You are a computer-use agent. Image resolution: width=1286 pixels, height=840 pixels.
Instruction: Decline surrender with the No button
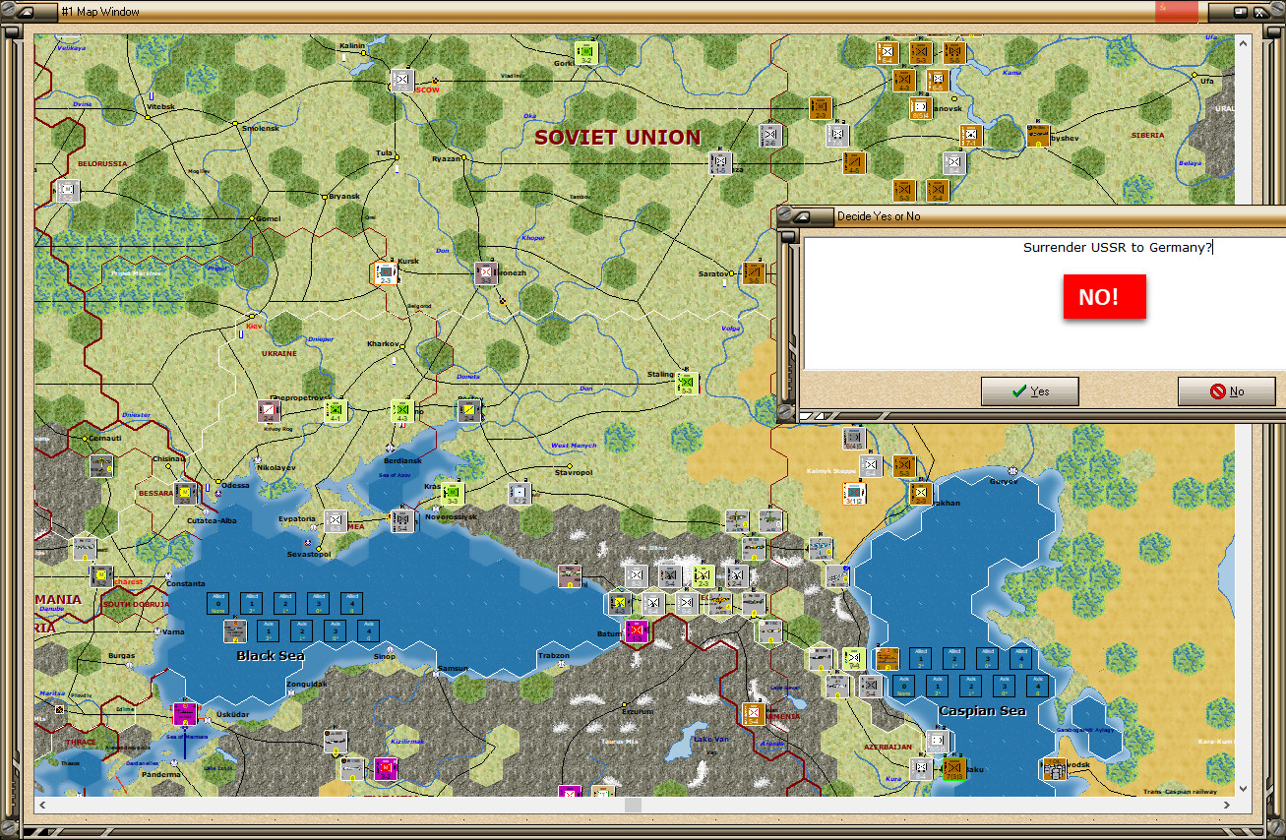click(1226, 391)
